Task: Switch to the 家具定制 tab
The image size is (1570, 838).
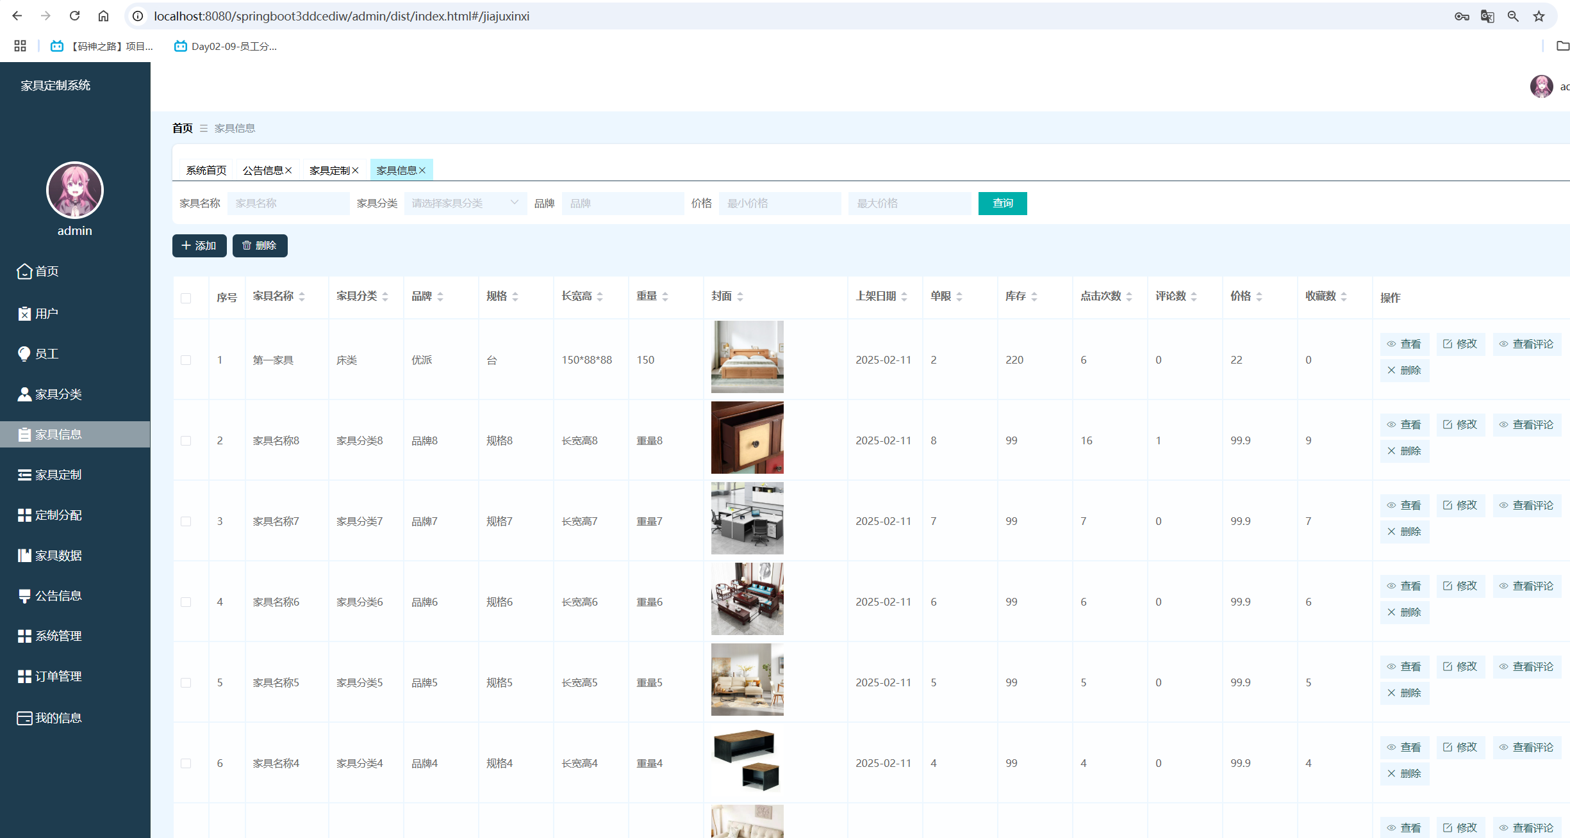Action: pos(329,170)
